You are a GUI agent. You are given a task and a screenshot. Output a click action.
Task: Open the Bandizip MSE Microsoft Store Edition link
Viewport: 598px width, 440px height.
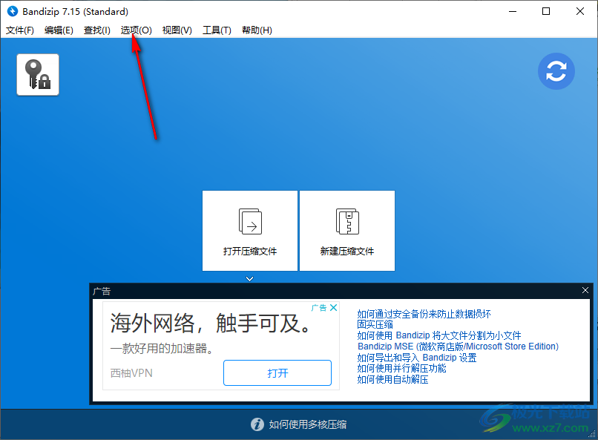click(x=458, y=347)
